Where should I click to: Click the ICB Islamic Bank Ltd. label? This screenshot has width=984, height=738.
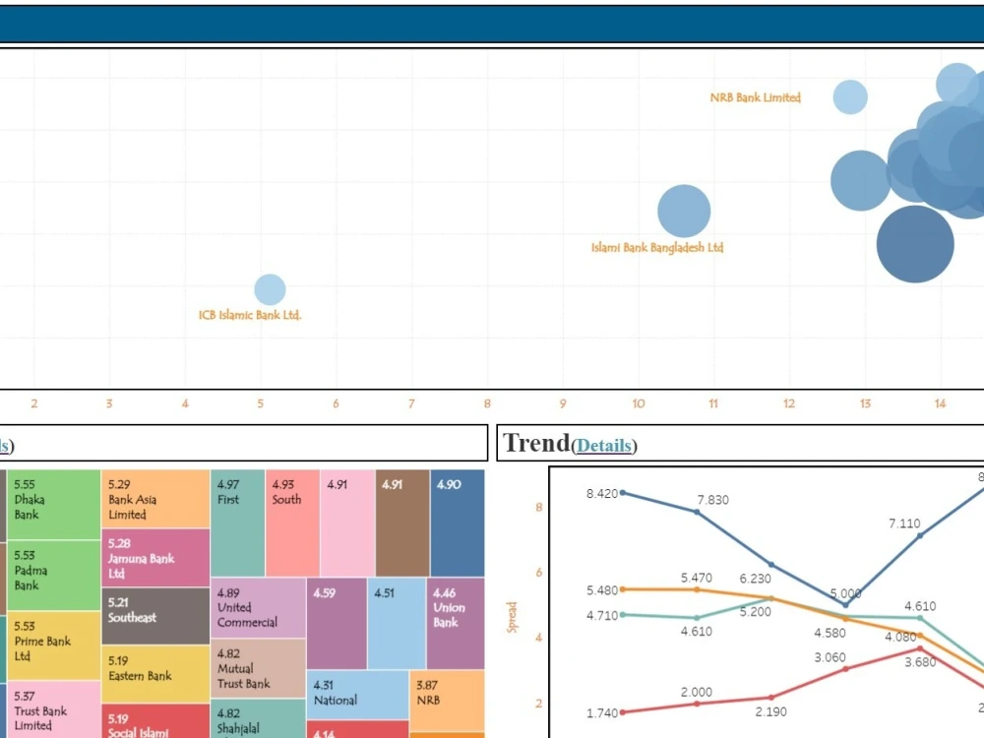coord(250,315)
